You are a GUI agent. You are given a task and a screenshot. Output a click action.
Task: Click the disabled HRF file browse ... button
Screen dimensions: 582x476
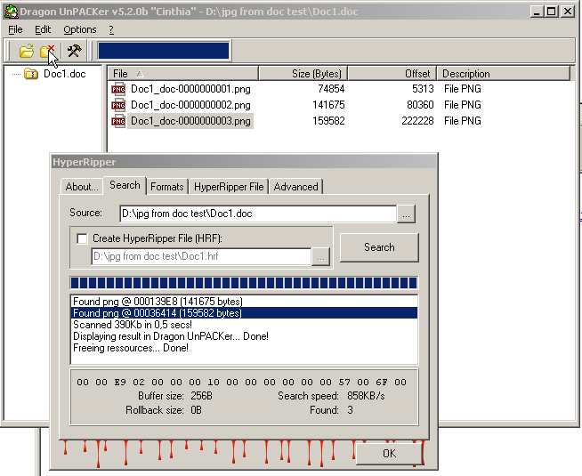click(320, 256)
